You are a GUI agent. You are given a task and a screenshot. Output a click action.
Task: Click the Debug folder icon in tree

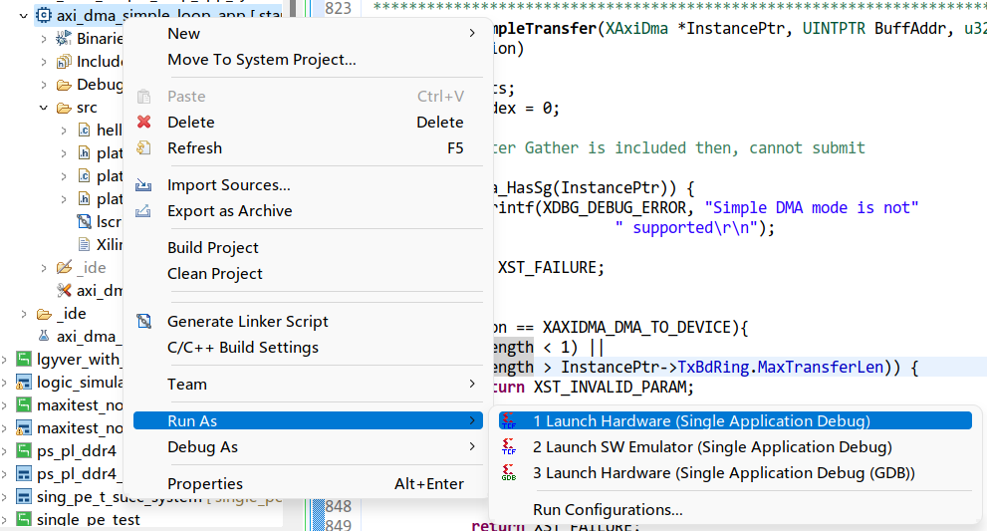64,85
